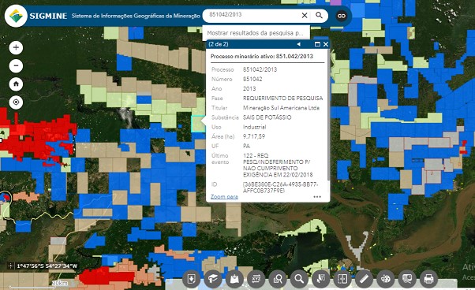Open the swipe layer comparison tool
This screenshot has height=290, width=475.
342,278
